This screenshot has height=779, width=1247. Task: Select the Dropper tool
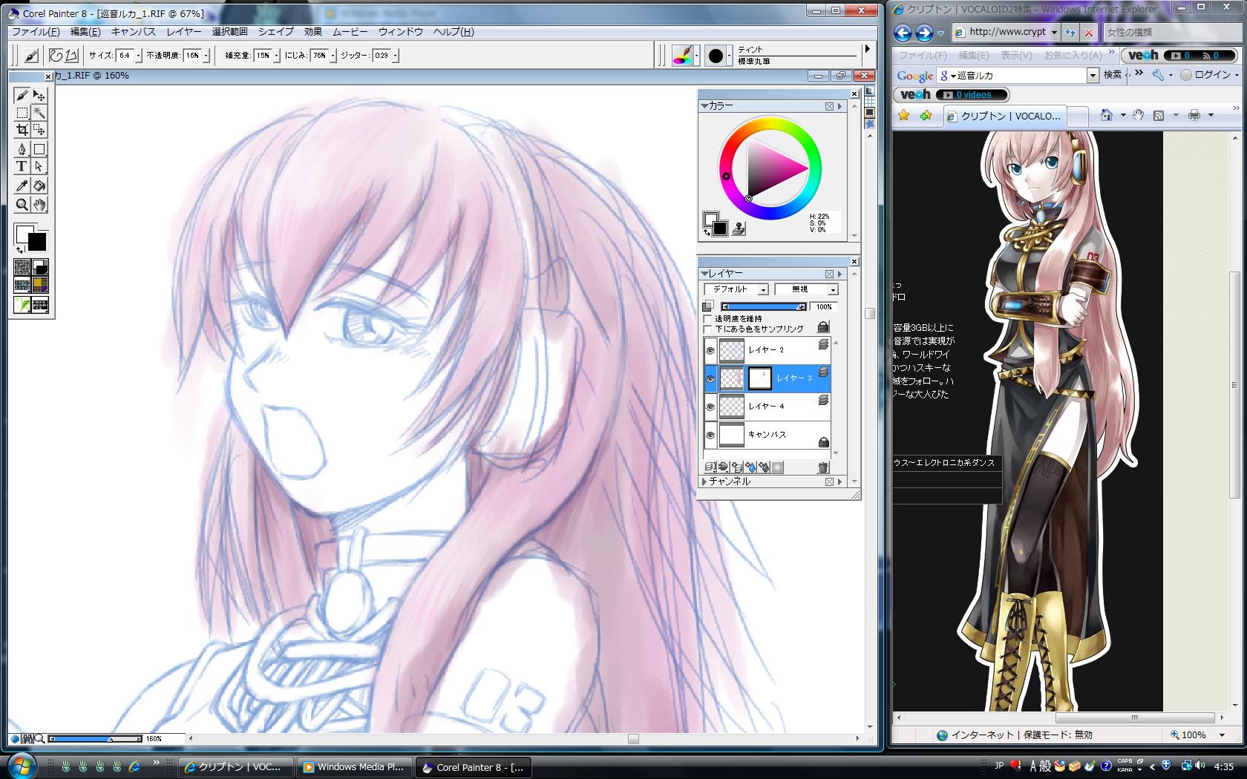(22, 185)
